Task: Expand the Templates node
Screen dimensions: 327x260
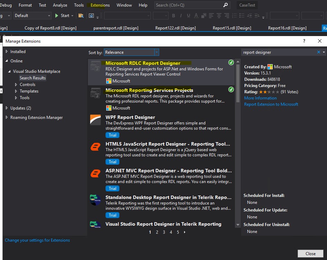Action: pos(16,91)
